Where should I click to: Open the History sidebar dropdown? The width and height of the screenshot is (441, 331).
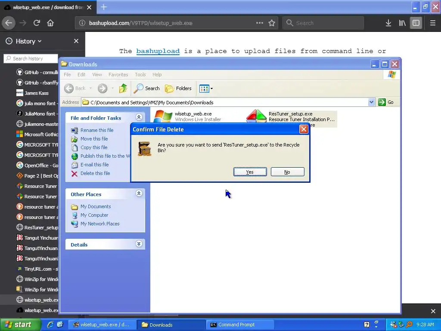click(x=24, y=41)
